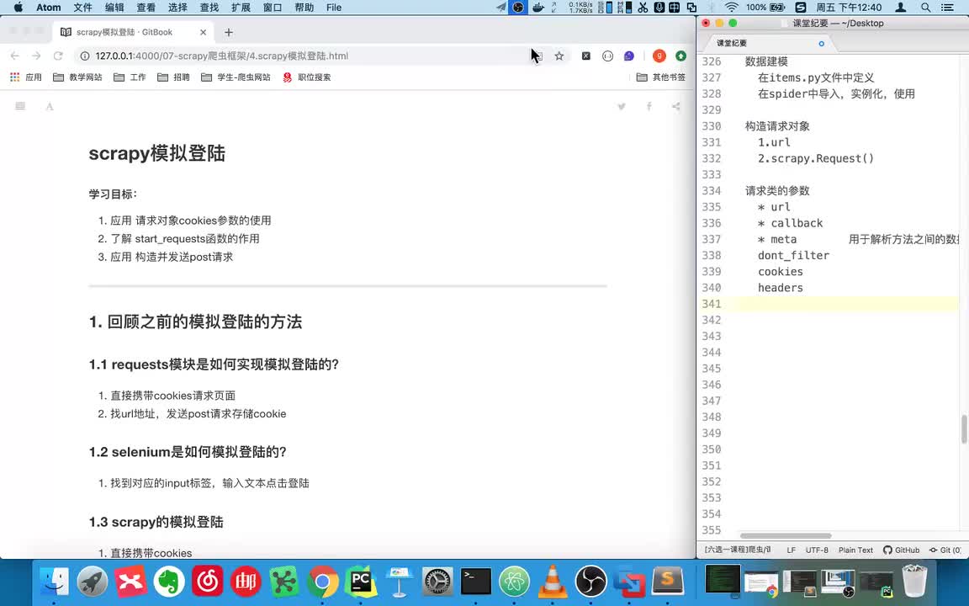This screenshot has height=606, width=969.
Task: Click the circular code extension icon
Action: [x=607, y=56]
